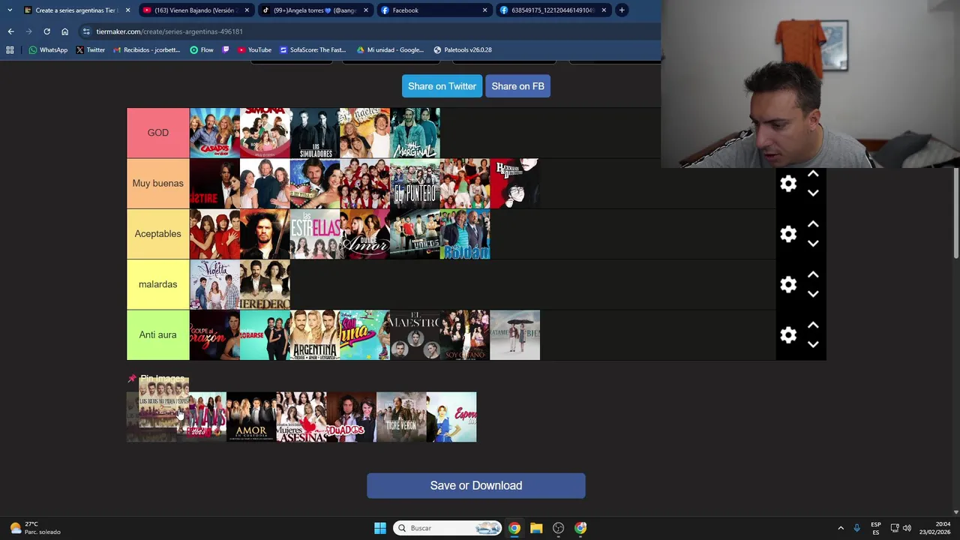
Task: Select the Las Estrellas thumbnail
Action: (315, 234)
